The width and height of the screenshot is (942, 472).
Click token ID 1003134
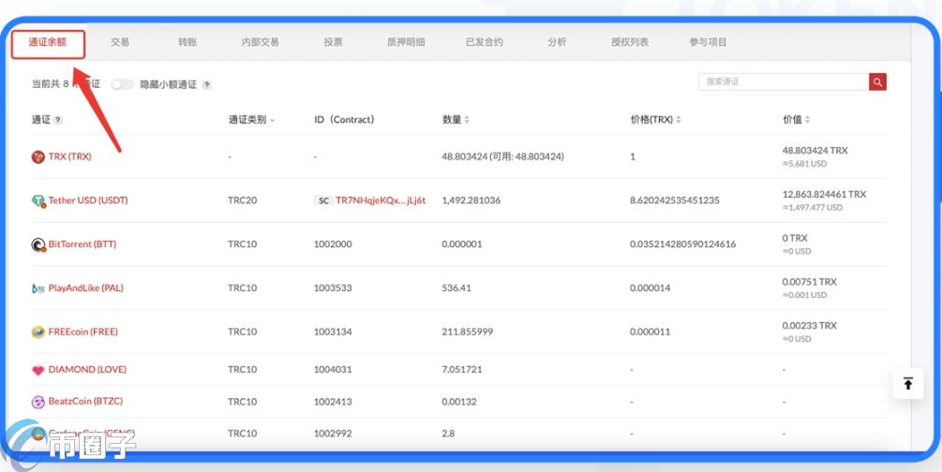[333, 332]
